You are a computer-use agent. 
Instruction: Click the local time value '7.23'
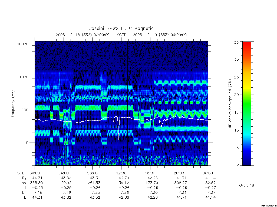tap(96, 193)
